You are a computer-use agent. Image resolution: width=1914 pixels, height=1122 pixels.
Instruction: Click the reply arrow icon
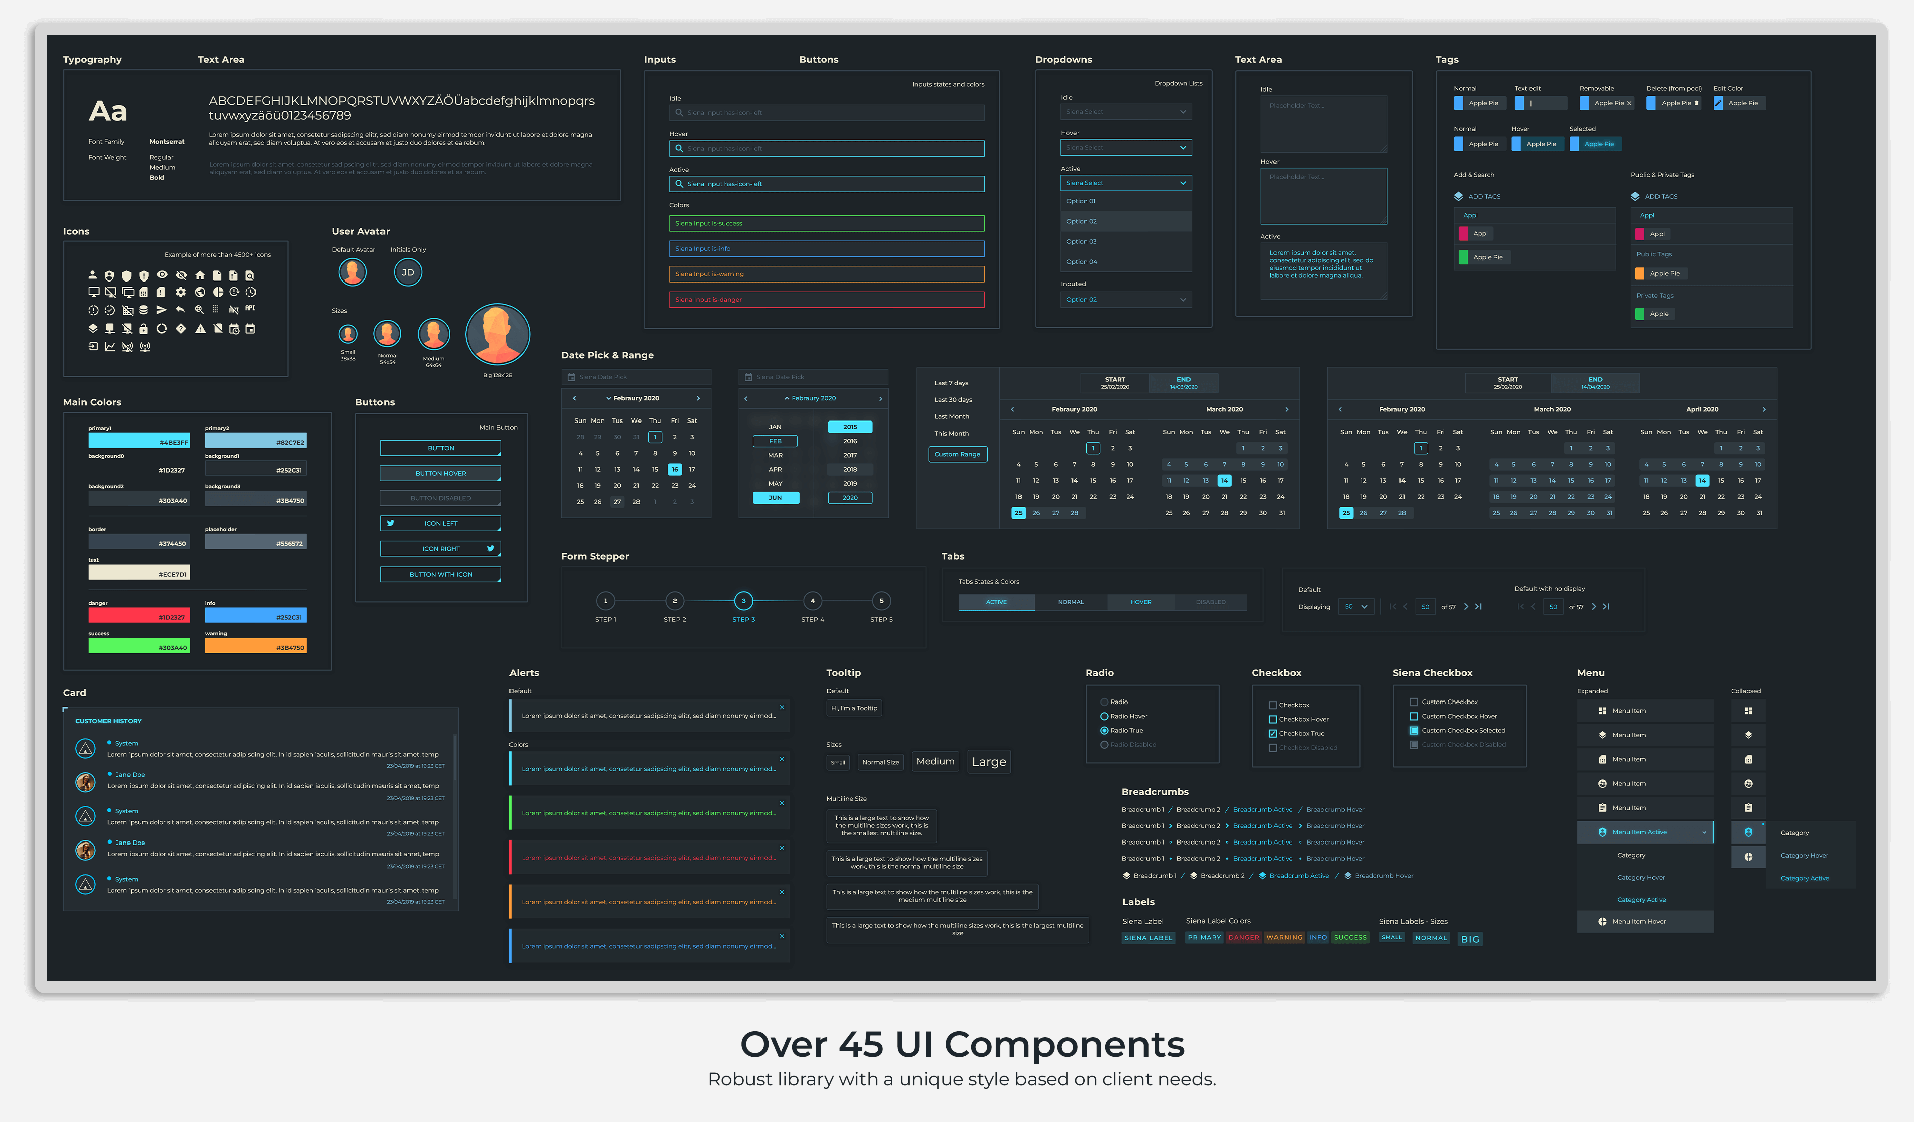pos(180,309)
